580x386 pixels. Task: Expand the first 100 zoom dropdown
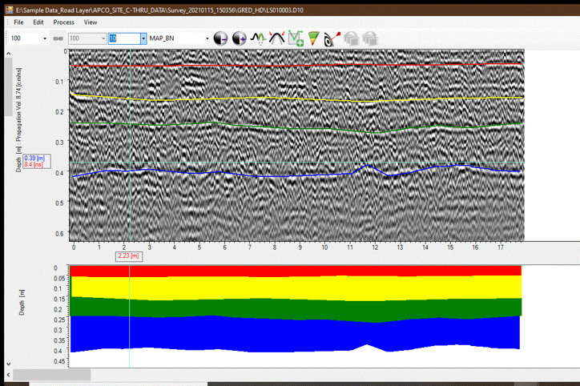pyautogui.click(x=45, y=38)
